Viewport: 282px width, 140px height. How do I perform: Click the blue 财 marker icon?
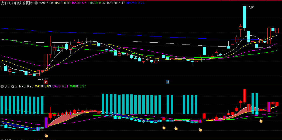pyautogui.click(x=167, y=82)
